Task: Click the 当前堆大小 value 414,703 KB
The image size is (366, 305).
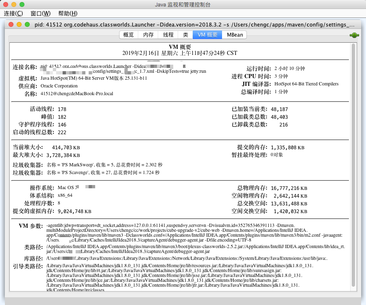Action: click(x=66, y=148)
